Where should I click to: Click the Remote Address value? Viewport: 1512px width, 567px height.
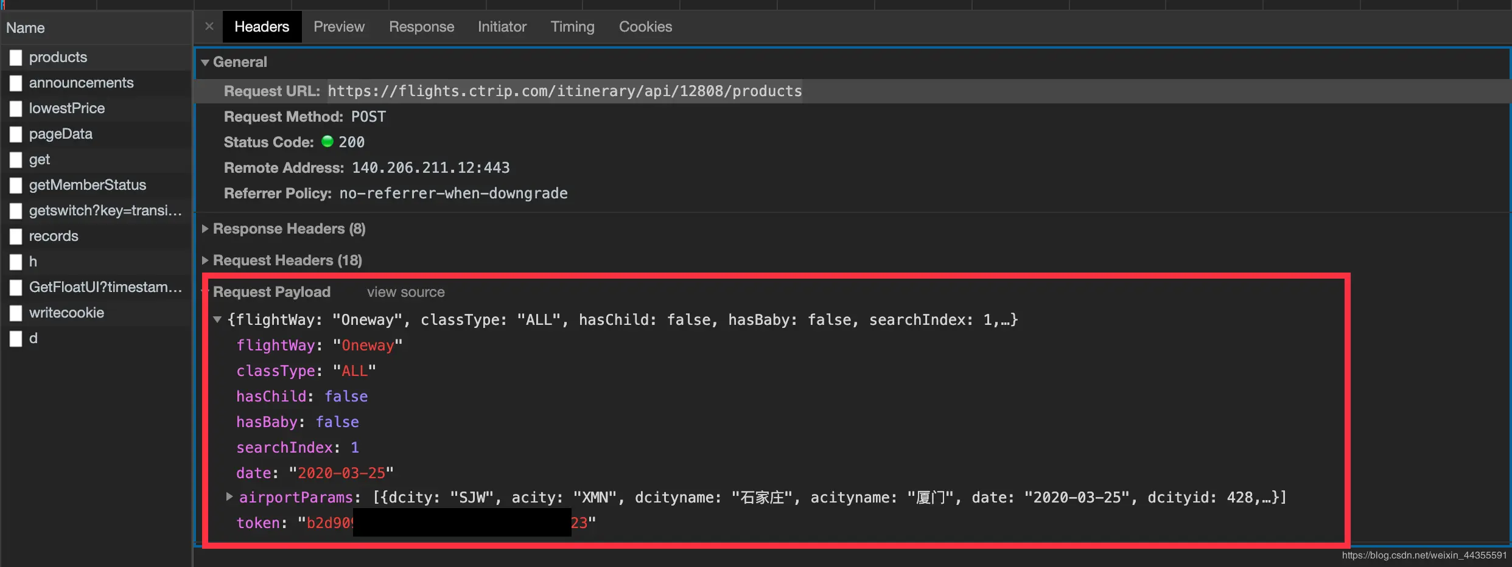click(431, 168)
